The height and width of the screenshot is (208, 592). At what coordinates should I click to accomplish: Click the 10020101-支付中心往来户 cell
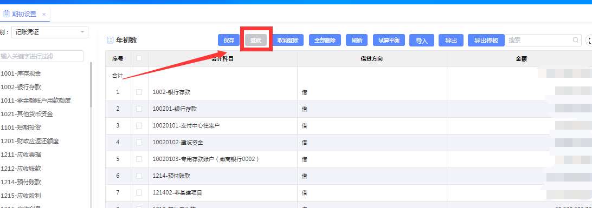point(223,126)
